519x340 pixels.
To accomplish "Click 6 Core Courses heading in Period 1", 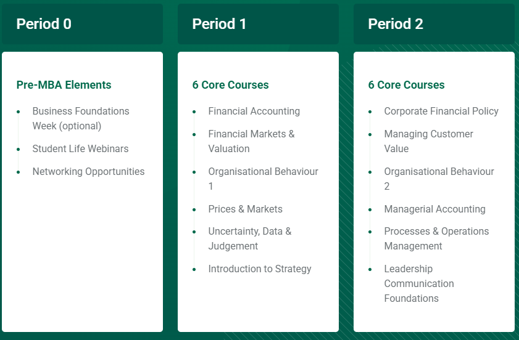I will (x=230, y=85).
